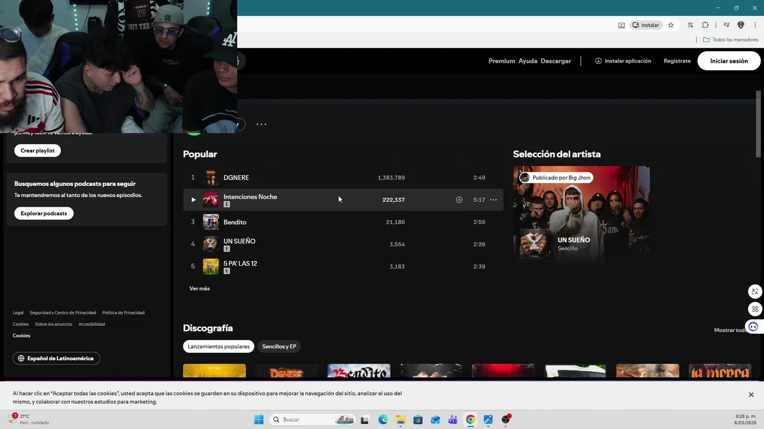Open Chrome's media controls icon
This screenshot has height=429, width=764.
pos(726,25)
